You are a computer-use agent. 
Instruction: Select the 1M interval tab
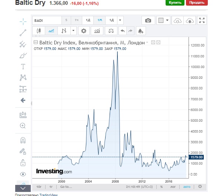100,20
